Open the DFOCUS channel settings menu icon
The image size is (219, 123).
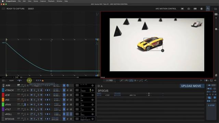[77, 119]
